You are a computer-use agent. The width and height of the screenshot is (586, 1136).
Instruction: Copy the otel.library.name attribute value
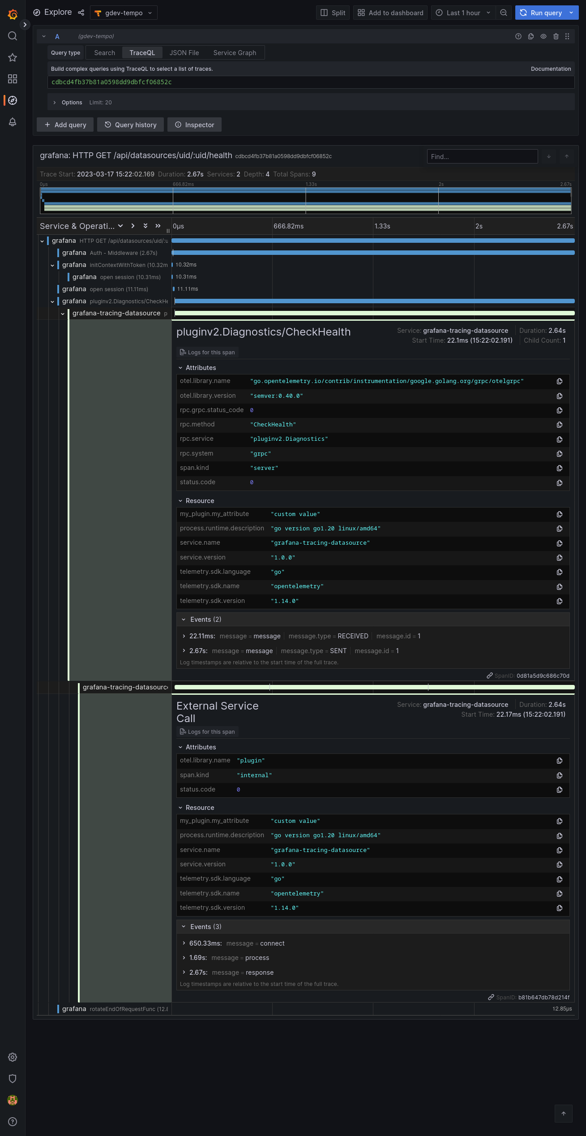[x=560, y=381]
